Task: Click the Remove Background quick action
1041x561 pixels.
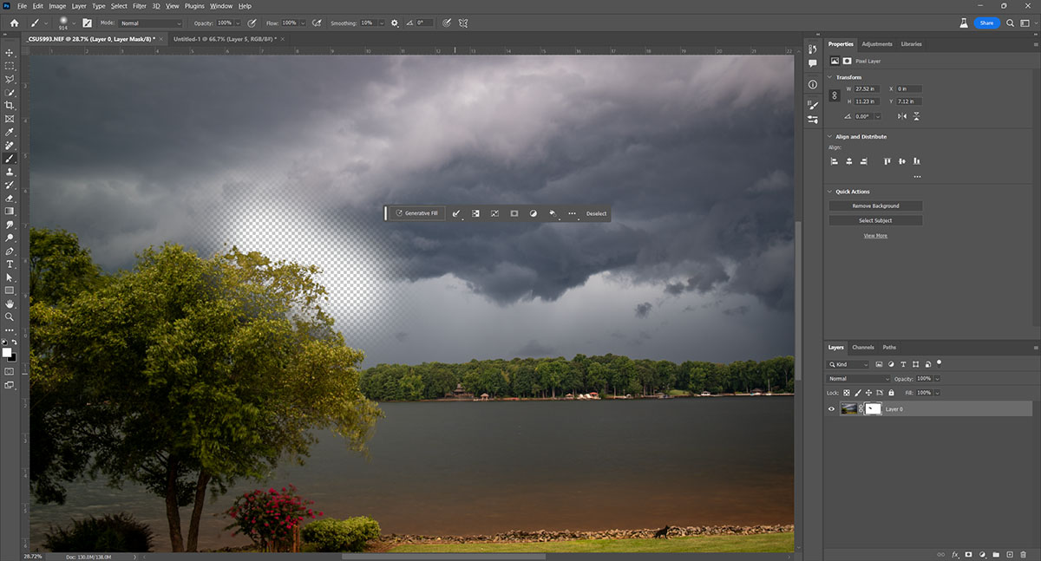Action: coord(874,205)
